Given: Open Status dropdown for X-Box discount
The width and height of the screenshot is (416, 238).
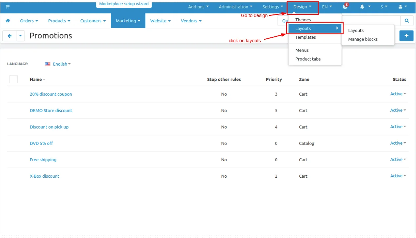Looking at the screenshot, I should [398, 176].
